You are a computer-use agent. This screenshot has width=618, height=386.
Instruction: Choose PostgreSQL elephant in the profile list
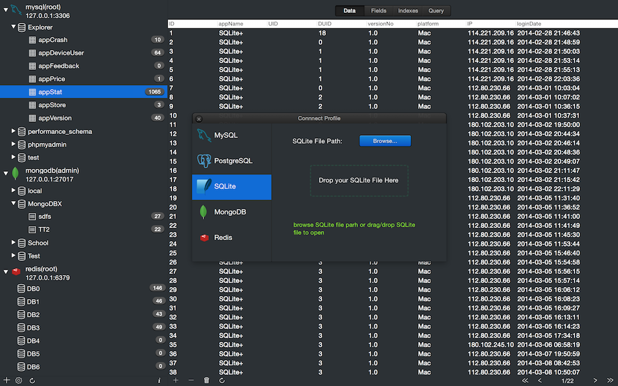pyautogui.click(x=232, y=160)
